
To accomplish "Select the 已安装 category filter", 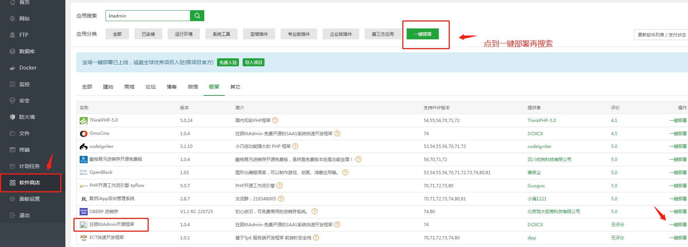I will (148, 34).
